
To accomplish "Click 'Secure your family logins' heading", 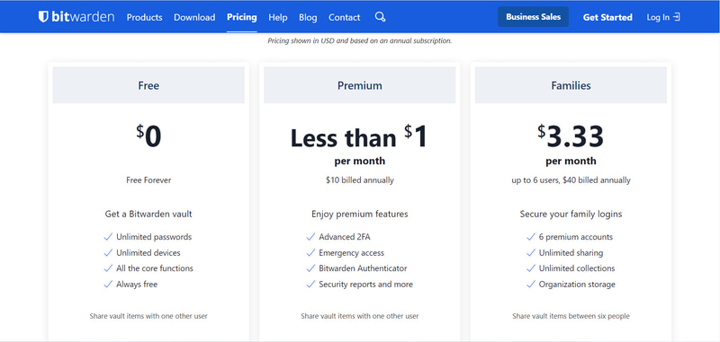I will pos(571,214).
